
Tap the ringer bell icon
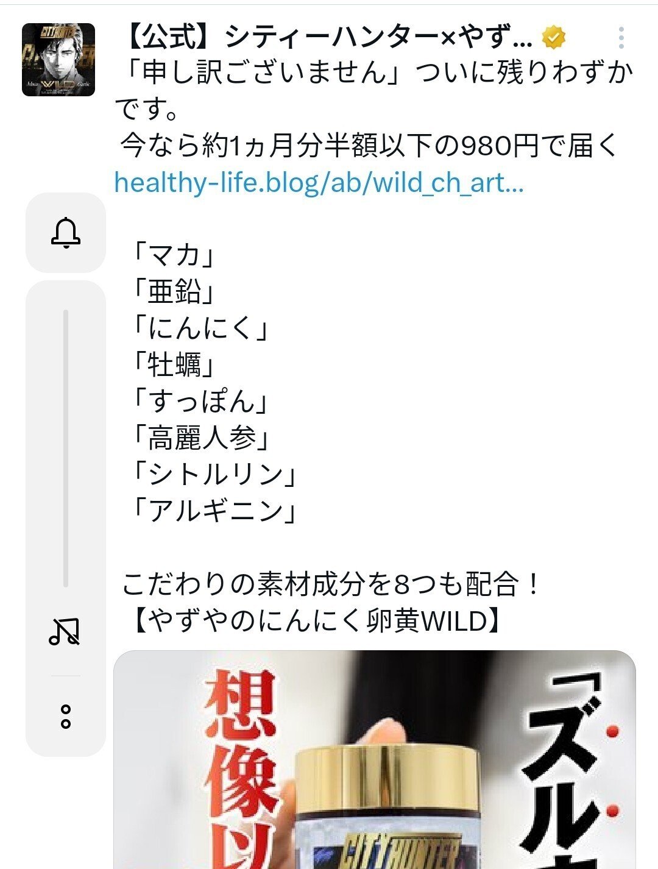pyautogui.click(x=65, y=232)
